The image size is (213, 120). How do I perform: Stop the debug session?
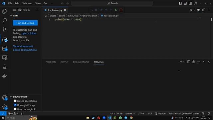[121, 10]
